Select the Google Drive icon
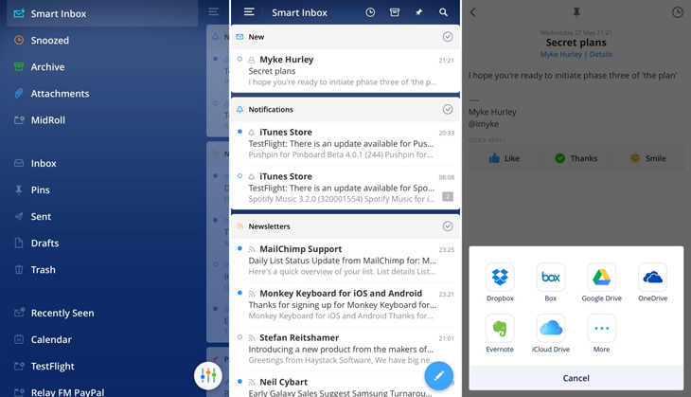Screen dimensions: 691x397 [601, 278]
